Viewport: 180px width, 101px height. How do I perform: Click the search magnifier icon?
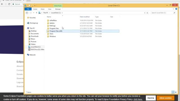click(174, 13)
